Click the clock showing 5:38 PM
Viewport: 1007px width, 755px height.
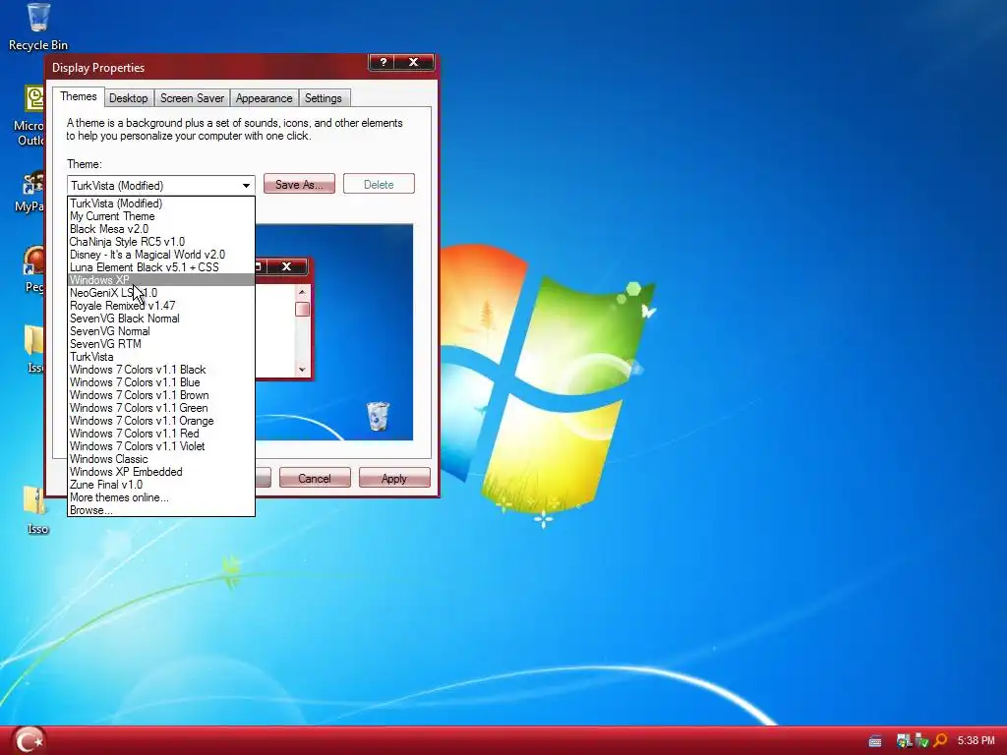tap(976, 741)
